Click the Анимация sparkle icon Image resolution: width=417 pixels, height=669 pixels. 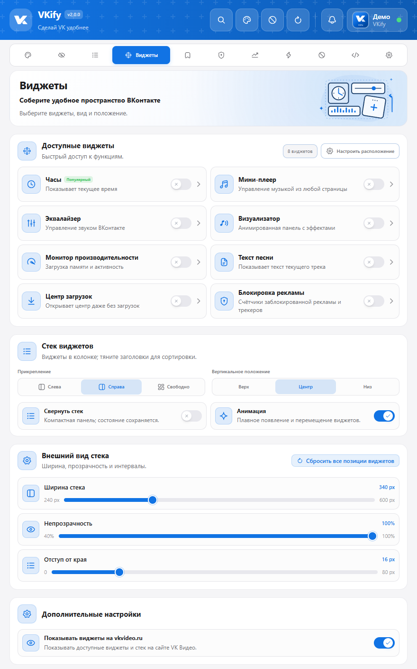click(224, 416)
